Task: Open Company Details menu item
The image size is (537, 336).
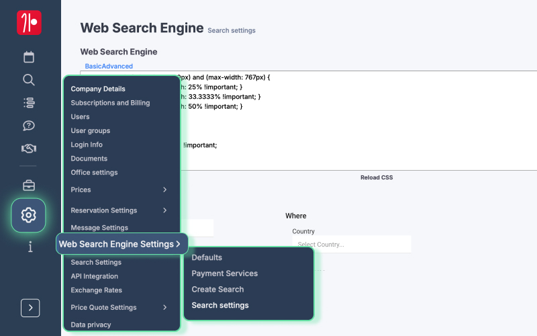Action: tap(98, 89)
